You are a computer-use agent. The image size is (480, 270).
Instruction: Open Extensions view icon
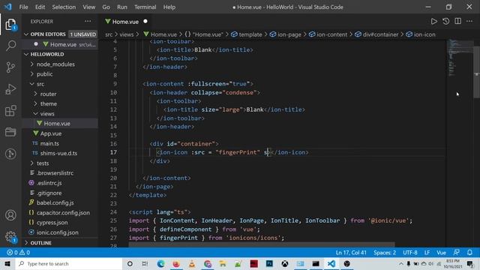[10, 110]
